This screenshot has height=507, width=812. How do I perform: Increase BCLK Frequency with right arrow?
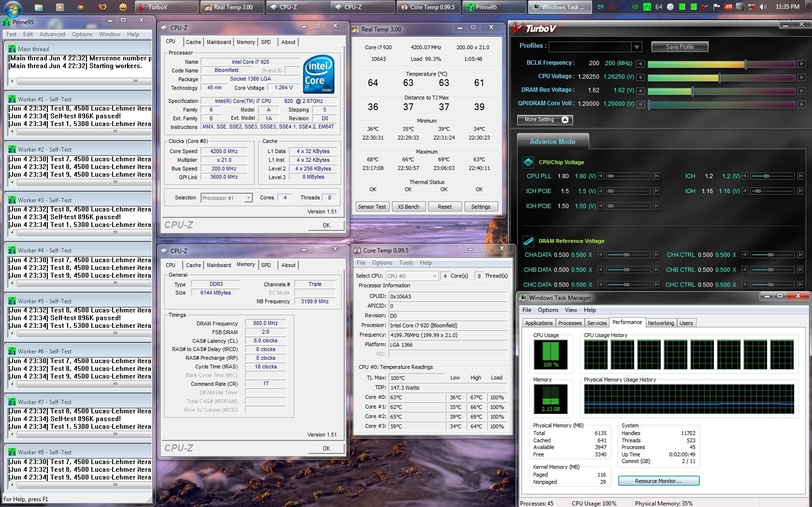[801, 64]
